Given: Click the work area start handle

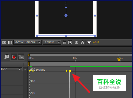Looking at the screenshot, I should 29,64.
